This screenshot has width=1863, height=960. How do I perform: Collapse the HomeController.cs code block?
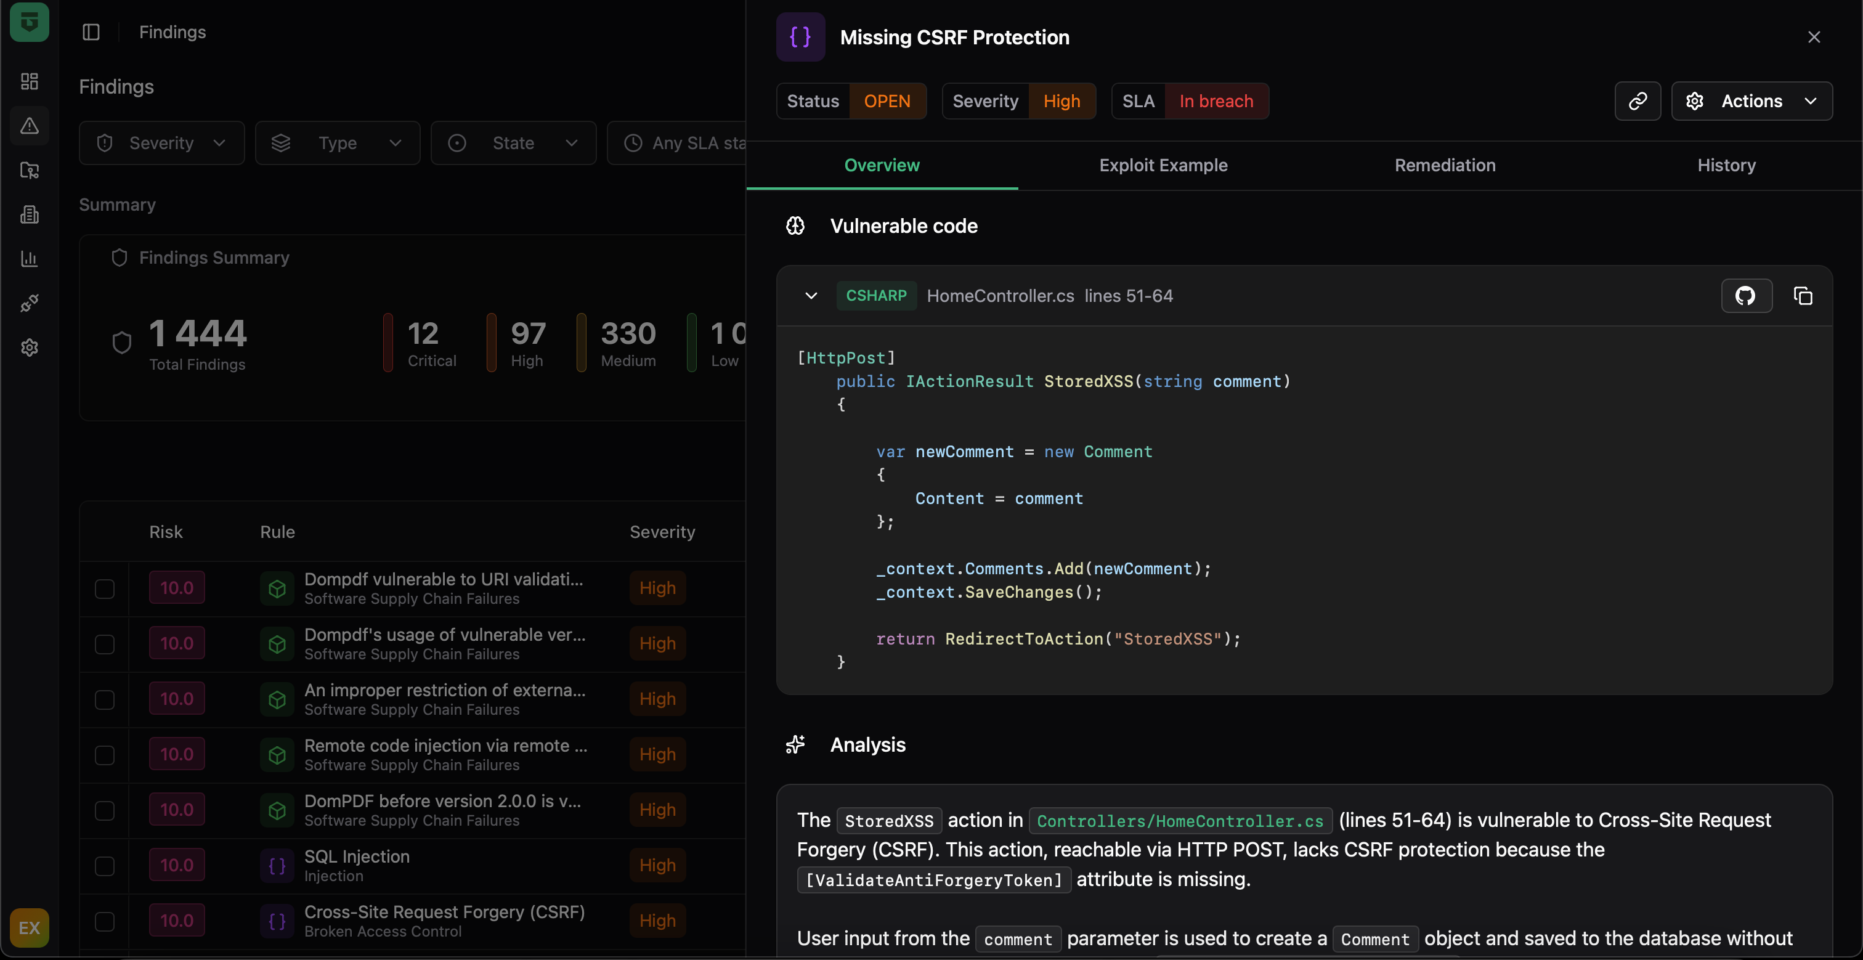click(x=810, y=295)
